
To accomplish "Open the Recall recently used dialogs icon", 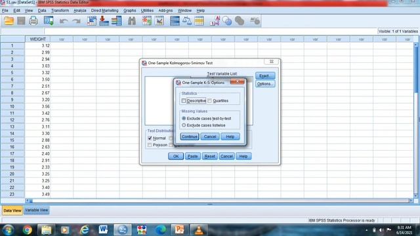I will (x=49, y=21).
